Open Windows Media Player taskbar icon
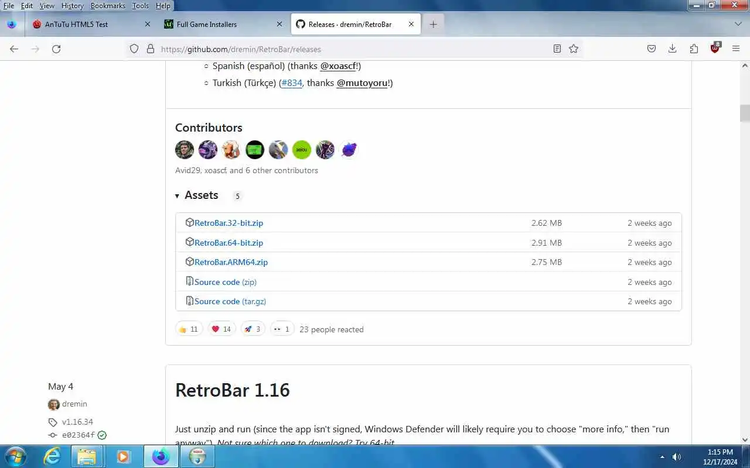This screenshot has height=468, width=750. coord(123,456)
